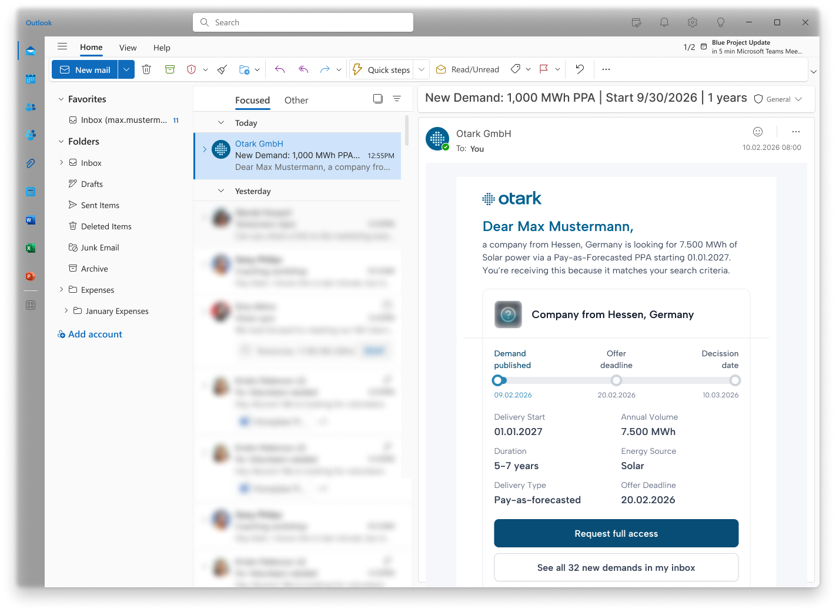Toggle Read/Unread on the selected email
Viewport: 836px width, 612px height.
pos(467,69)
